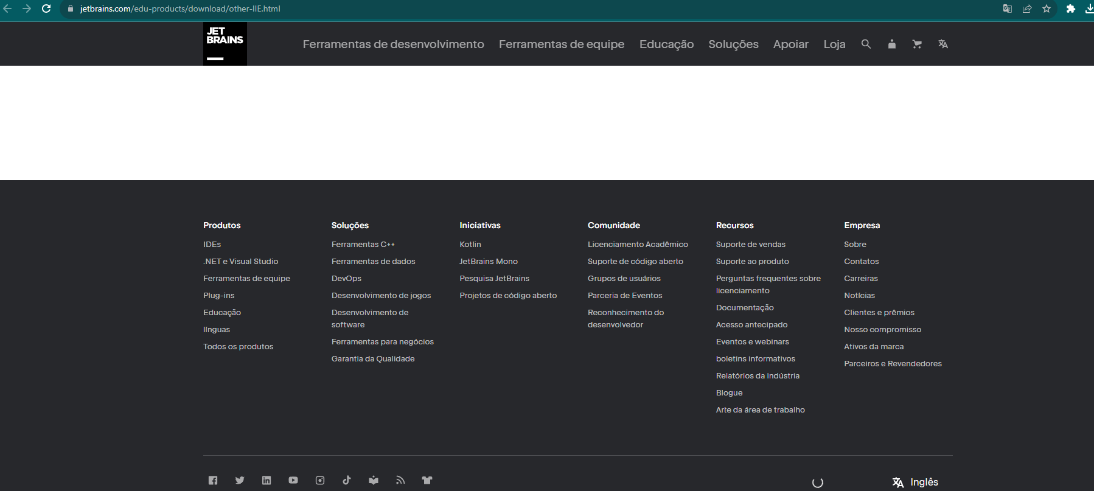Click the header language translate icon
Viewport: 1094px width, 491px height.
pyautogui.click(x=943, y=44)
